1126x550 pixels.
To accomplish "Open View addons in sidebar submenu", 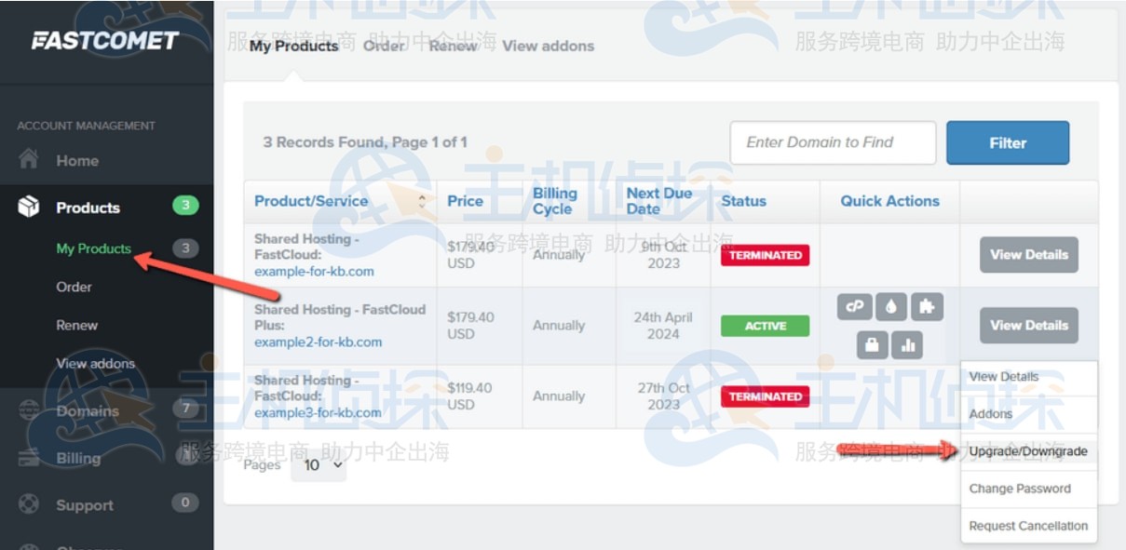I will (x=95, y=363).
